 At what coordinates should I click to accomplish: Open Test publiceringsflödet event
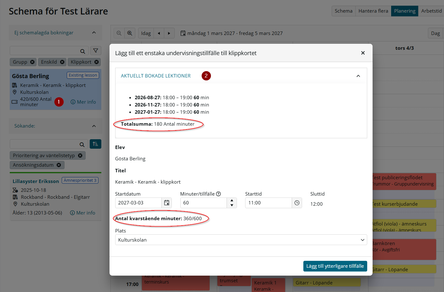coord(404,181)
